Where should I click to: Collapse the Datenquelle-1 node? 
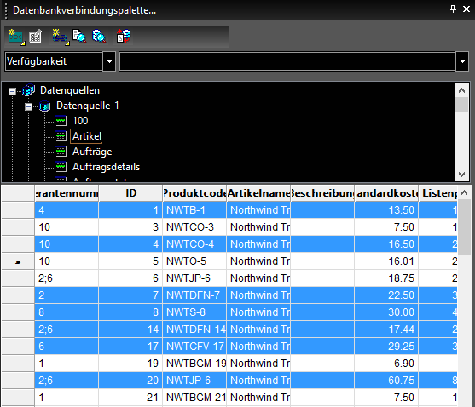pyautogui.click(x=28, y=106)
